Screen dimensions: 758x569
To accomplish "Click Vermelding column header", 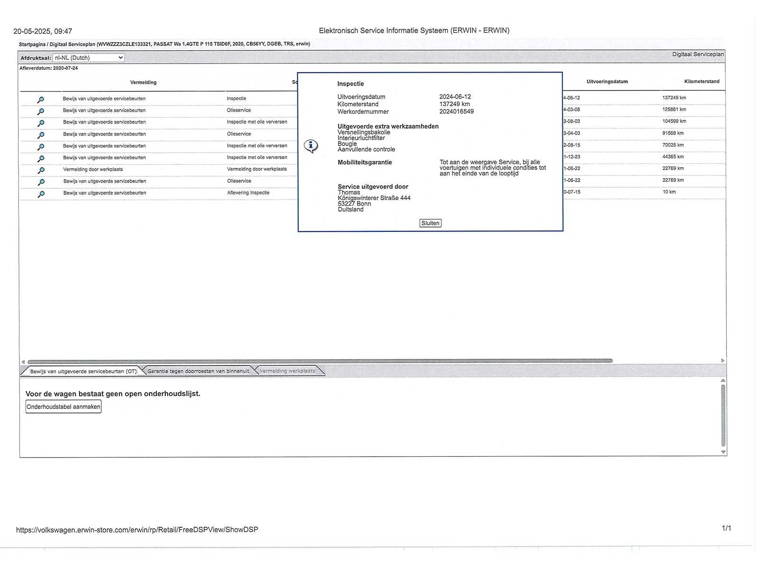I will point(144,83).
